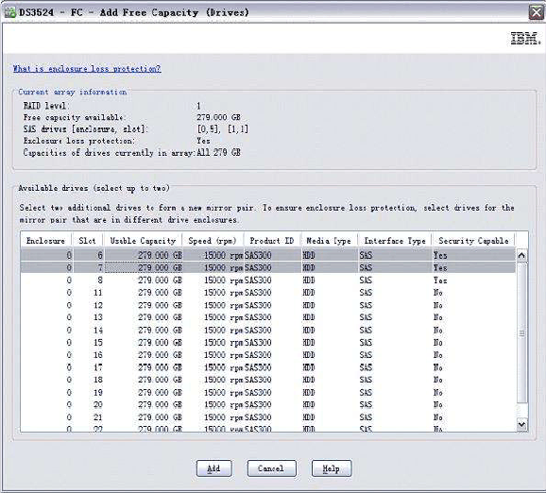The width and height of the screenshot is (546, 493).
Task: Sort by Speed (rpm) column header
Action: click(213, 241)
